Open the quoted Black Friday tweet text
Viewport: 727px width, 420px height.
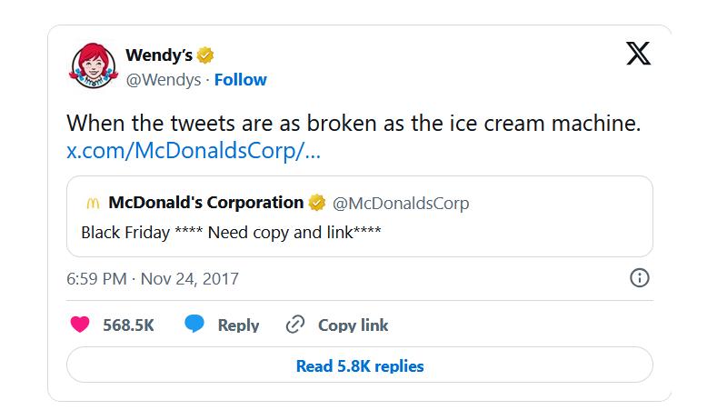(230, 233)
